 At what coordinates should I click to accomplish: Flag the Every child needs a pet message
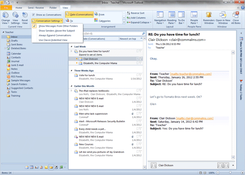coord(140,128)
